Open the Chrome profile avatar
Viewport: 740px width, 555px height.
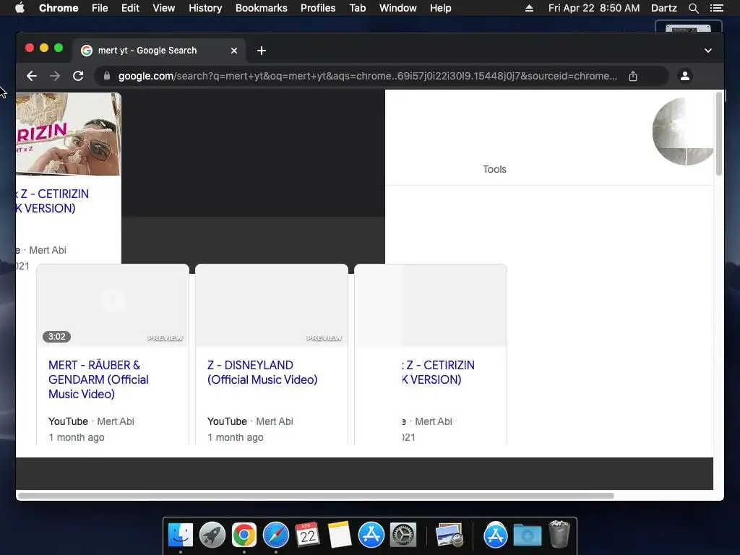coord(685,76)
